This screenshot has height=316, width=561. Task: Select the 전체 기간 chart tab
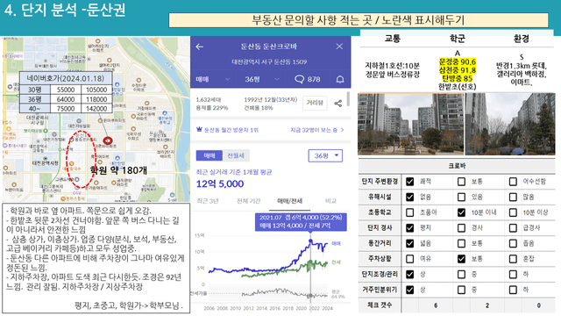click(x=248, y=201)
